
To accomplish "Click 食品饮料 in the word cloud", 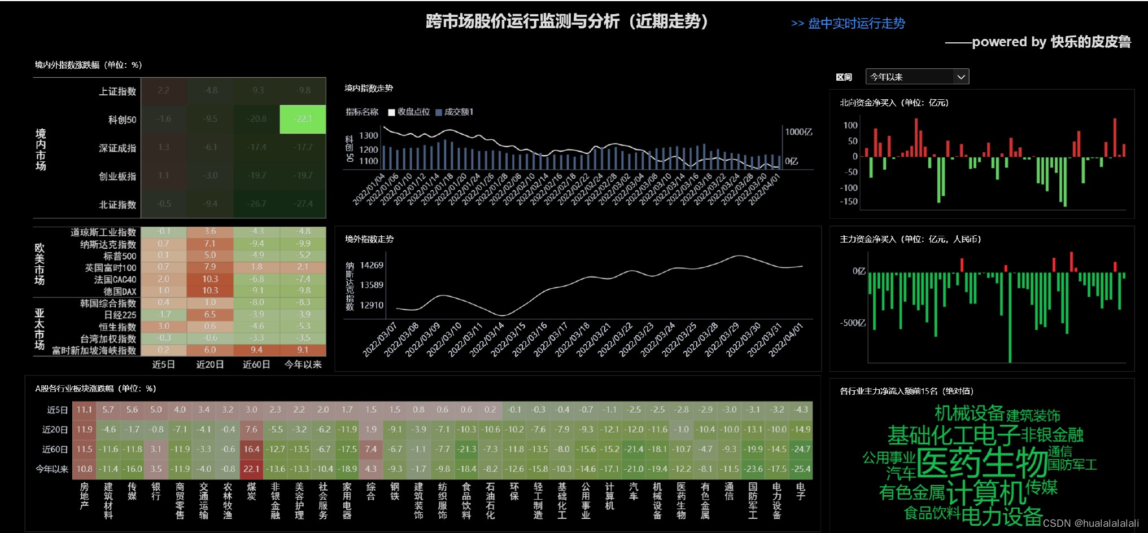I will pos(932,513).
